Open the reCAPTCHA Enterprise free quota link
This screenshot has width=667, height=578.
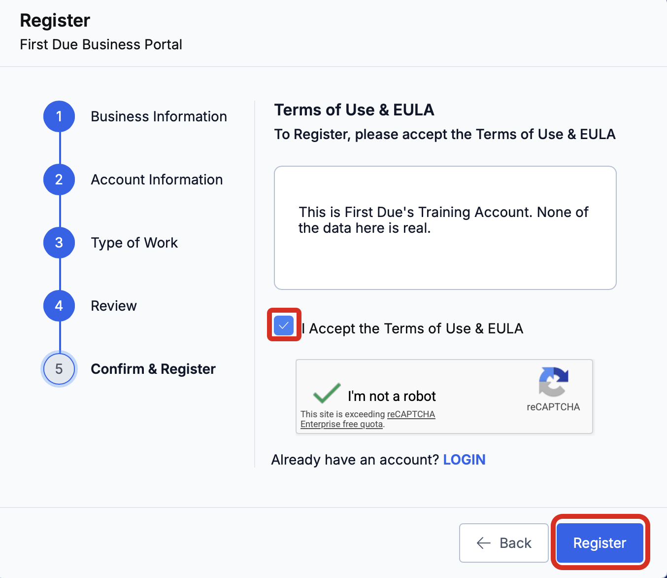[368, 419]
